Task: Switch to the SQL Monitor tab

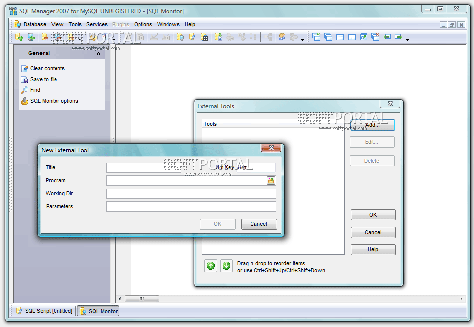Action: (98, 311)
